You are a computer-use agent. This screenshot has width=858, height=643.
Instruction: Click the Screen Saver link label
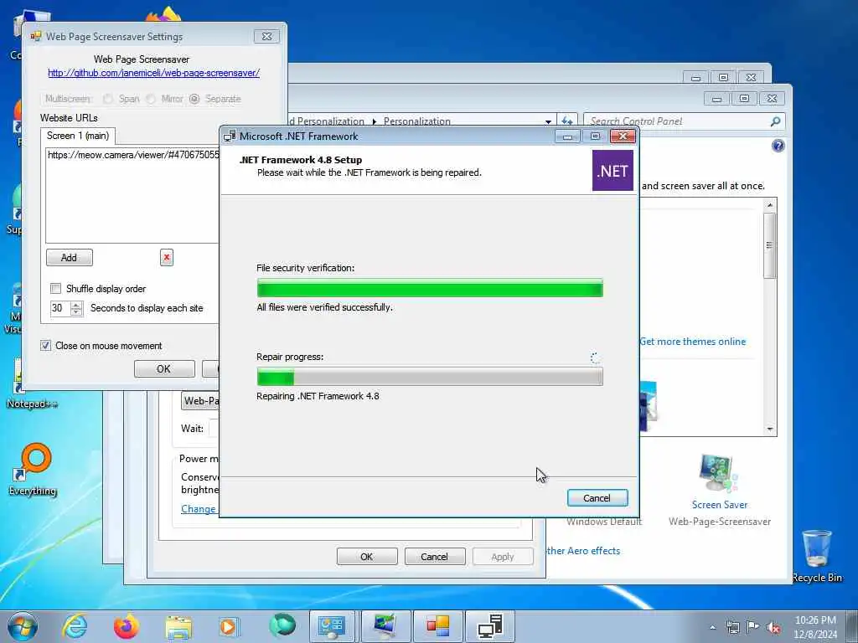pos(720,505)
